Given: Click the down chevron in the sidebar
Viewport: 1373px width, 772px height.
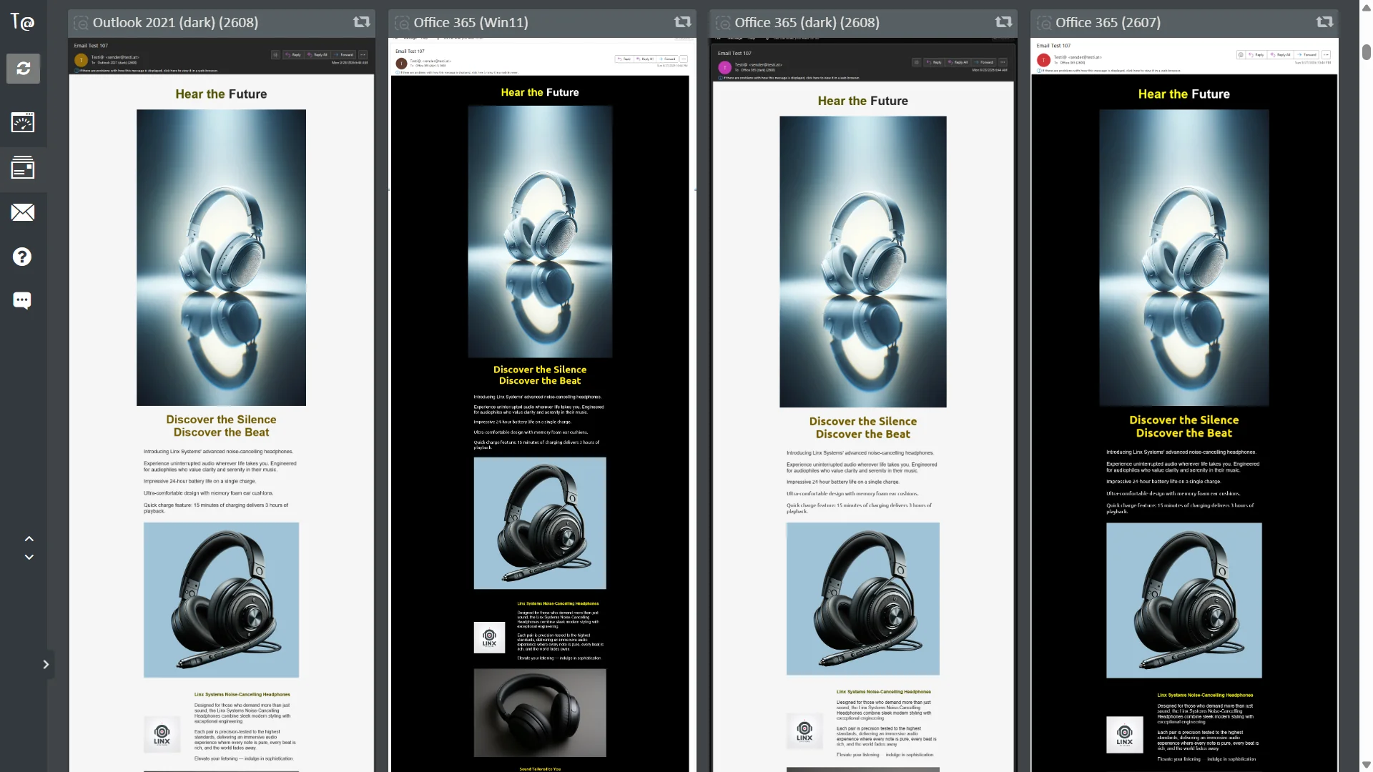Looking at the screenshot, I should (29, 557).
